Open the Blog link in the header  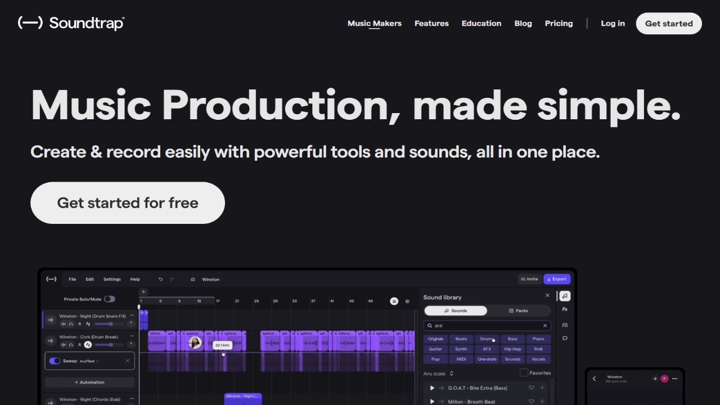tap(523, 23)
